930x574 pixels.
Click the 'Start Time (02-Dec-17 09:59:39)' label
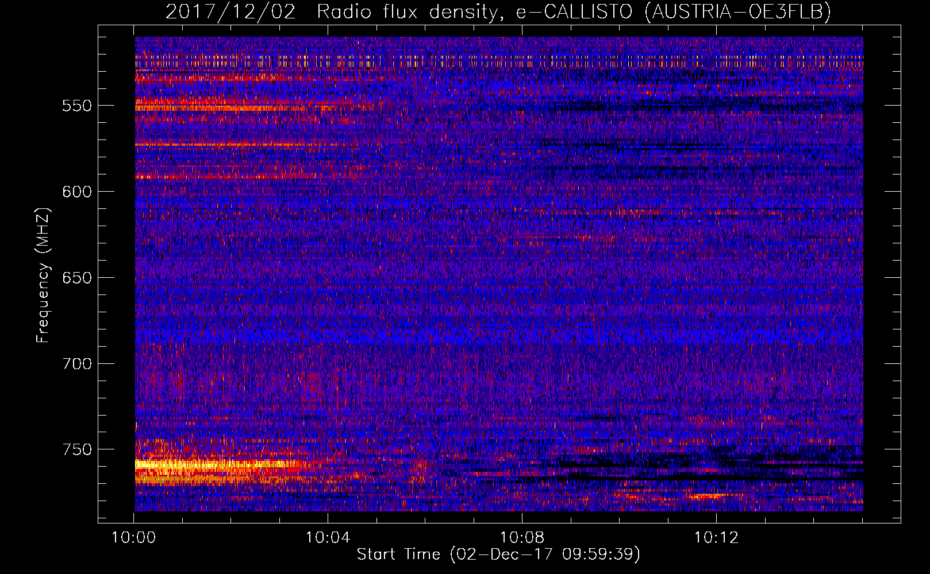pos(498,554)
